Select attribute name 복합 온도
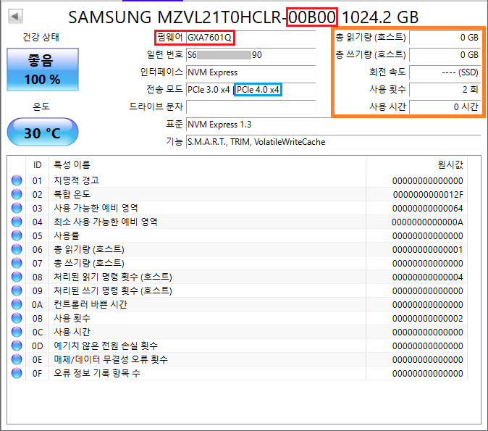 click(x=72, y=194)
